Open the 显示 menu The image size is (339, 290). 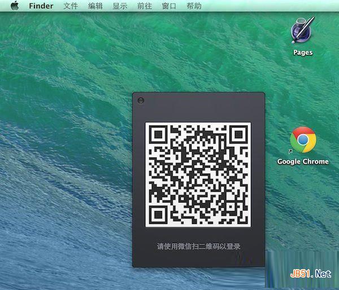pos(120,6)
